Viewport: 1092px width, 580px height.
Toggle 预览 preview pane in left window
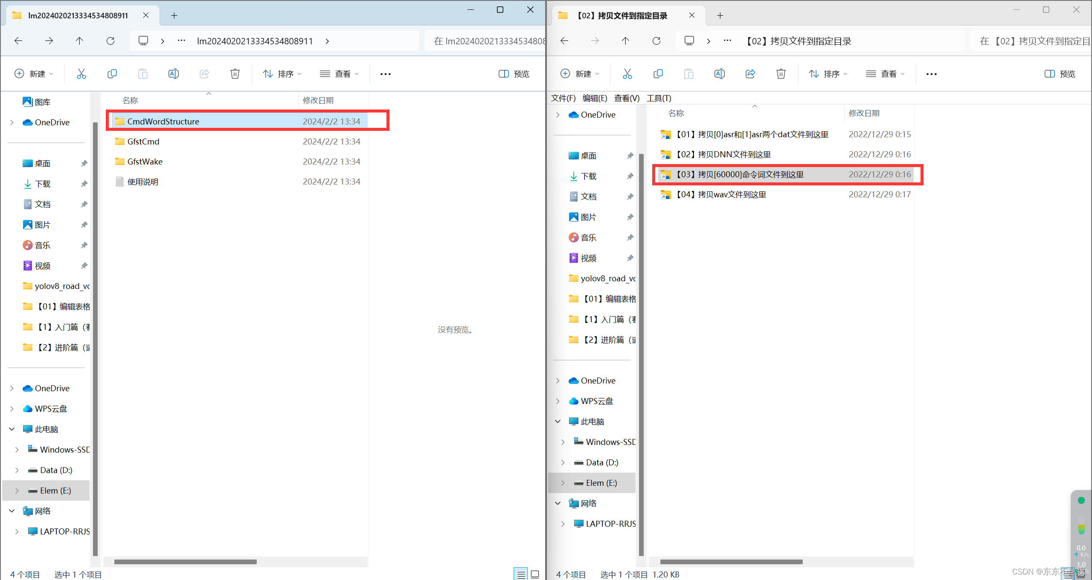tap(514, 74)
